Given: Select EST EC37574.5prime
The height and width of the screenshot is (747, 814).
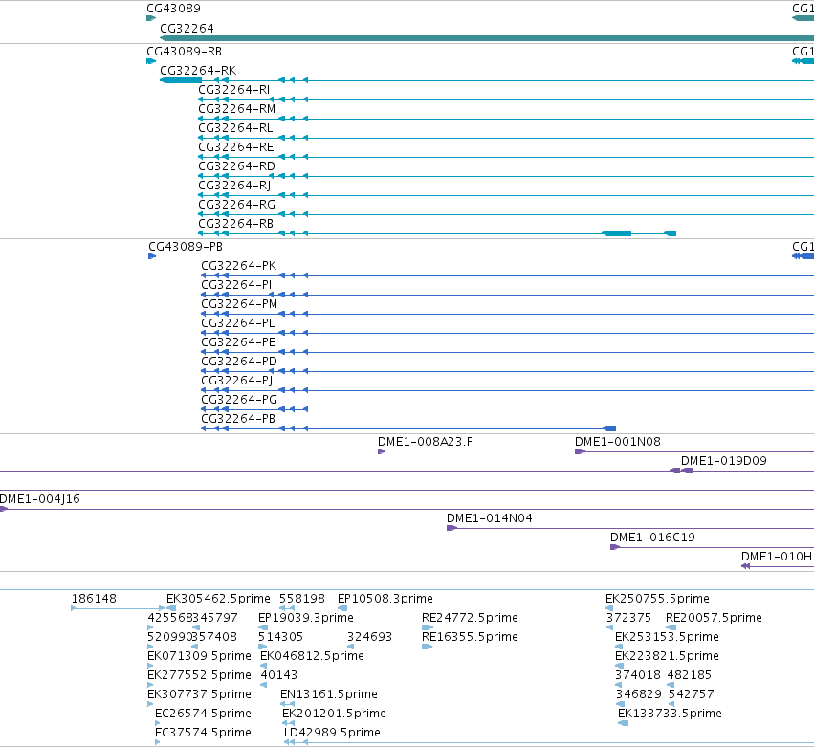Looking at the screenshot, I should pyautogui.click(x=203, y=733).
